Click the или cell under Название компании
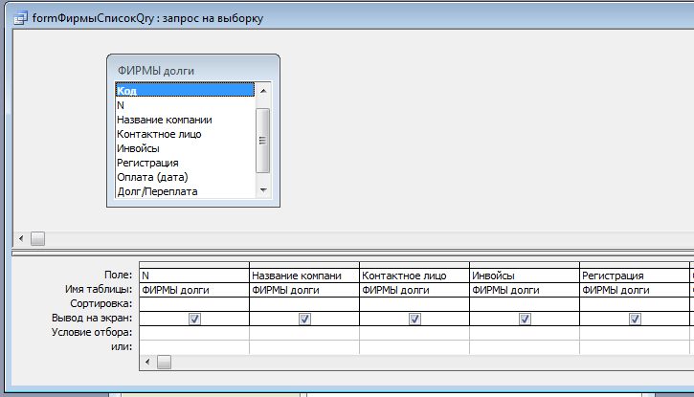The height and width of the screenshot is (397, 694). (304, 346)
